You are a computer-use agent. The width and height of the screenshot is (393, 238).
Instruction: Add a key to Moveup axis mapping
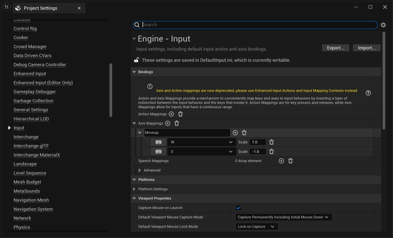235,133
